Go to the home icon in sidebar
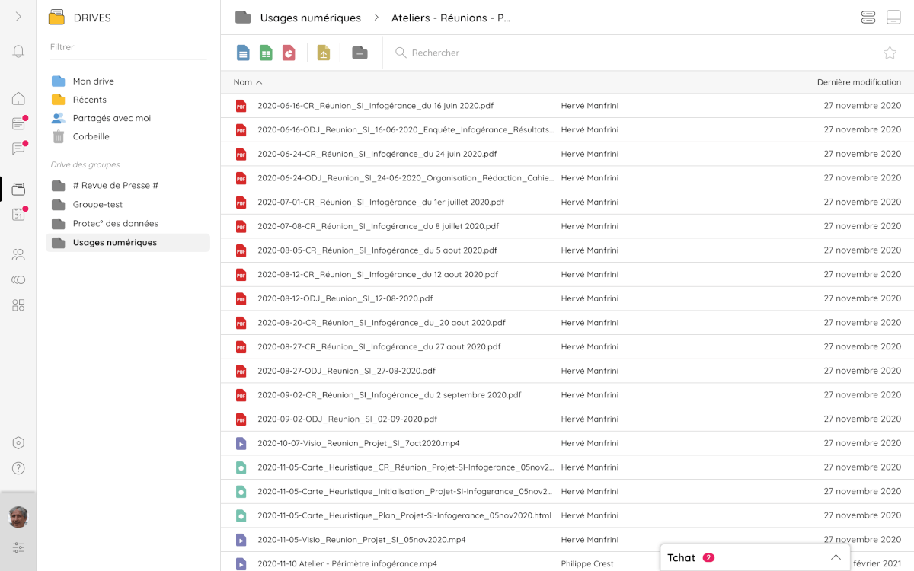The image size is (914, 571). [x=18, y=98]
